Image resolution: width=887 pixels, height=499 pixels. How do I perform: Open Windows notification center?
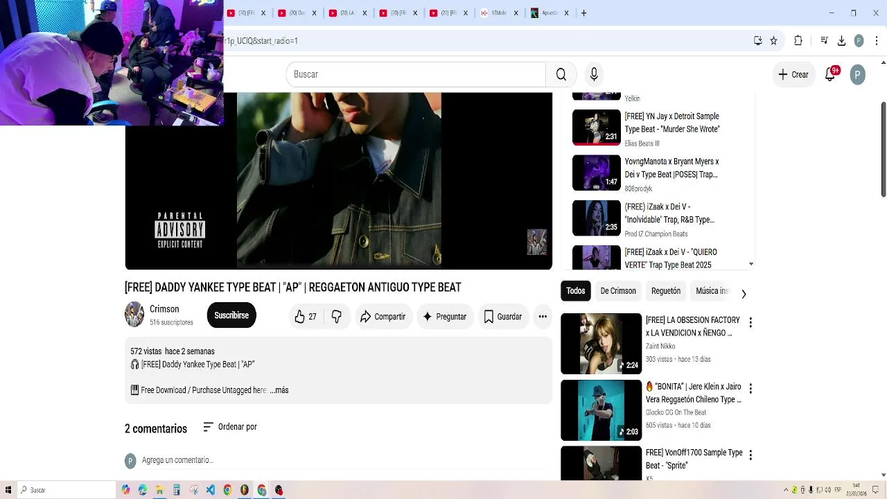876,490
